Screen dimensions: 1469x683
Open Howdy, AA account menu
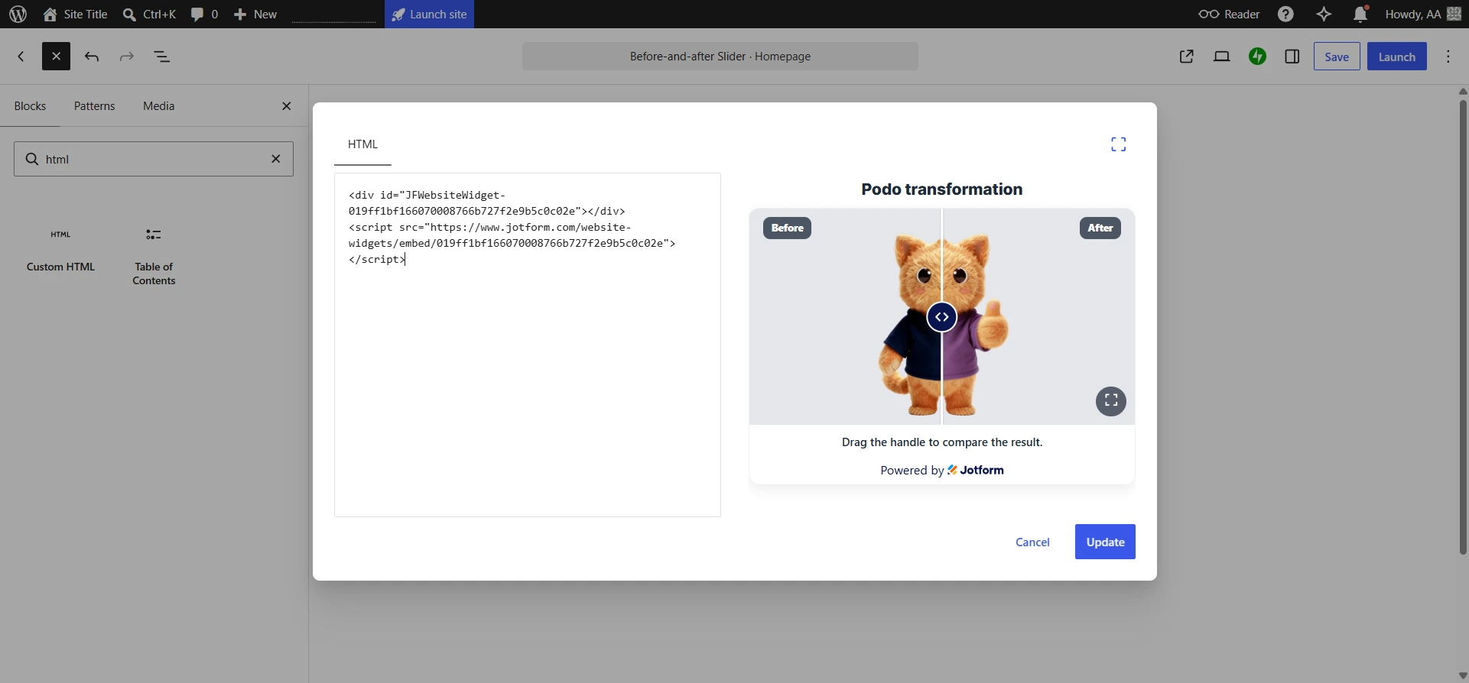pyautogui.click(x=1423, y=14)
